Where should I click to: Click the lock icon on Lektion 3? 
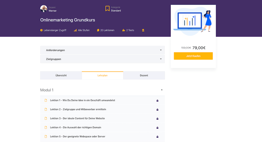point(157,119)
